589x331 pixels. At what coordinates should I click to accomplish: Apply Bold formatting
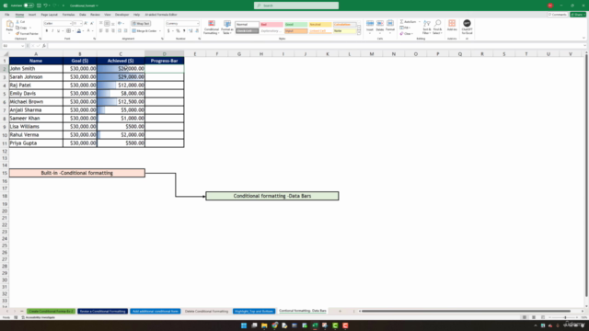coord(47,30)
